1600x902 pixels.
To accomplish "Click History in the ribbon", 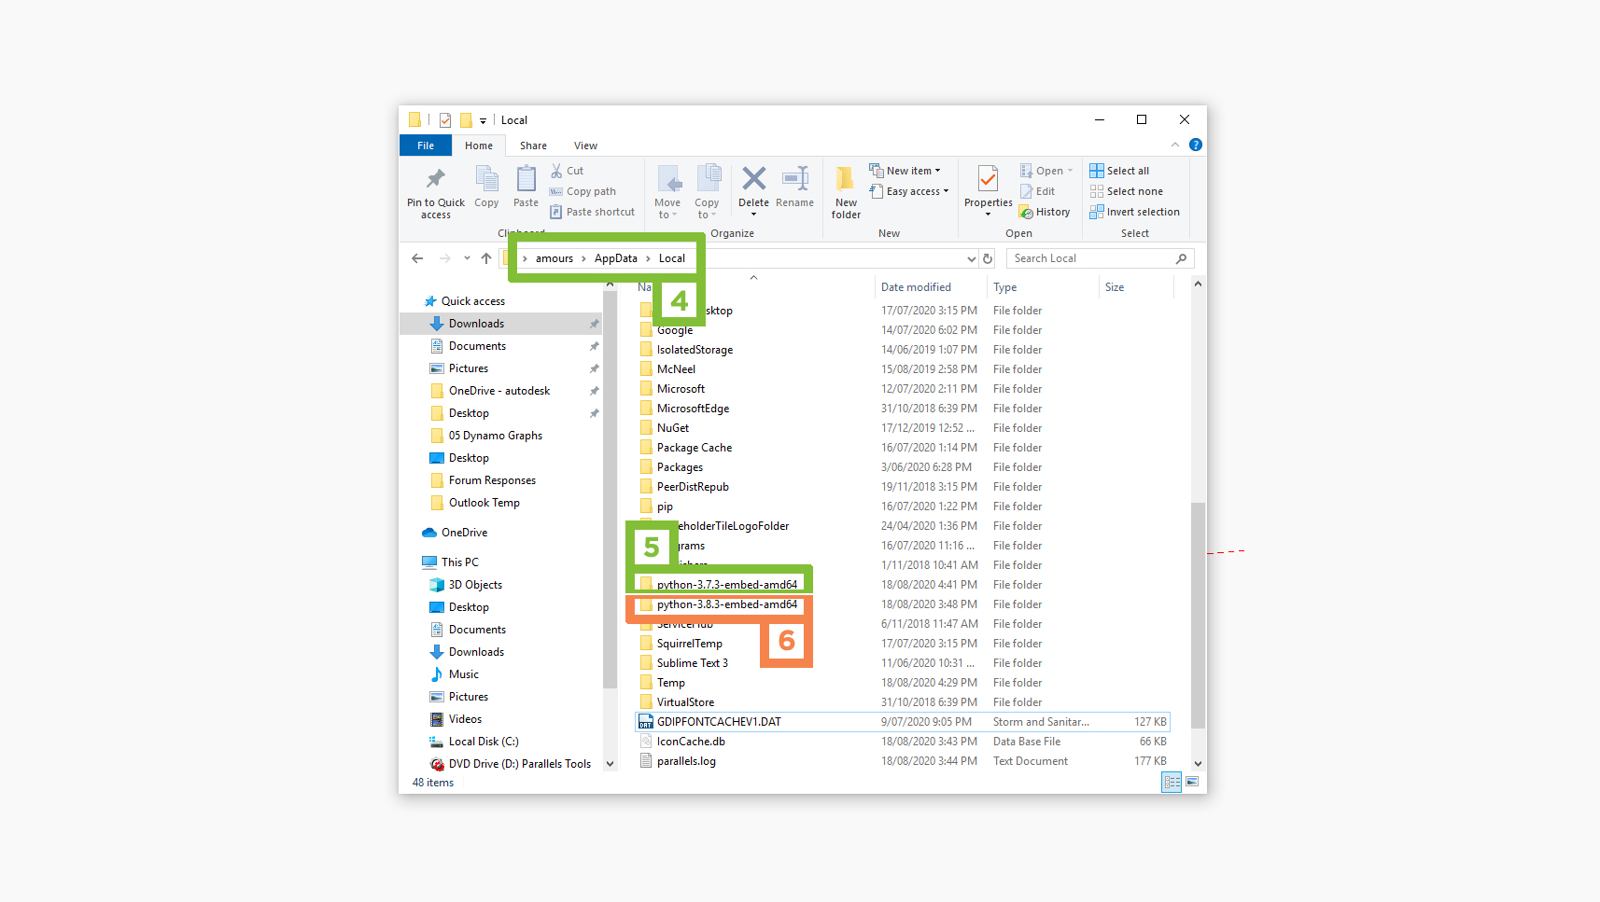I will pos(1045,212).
